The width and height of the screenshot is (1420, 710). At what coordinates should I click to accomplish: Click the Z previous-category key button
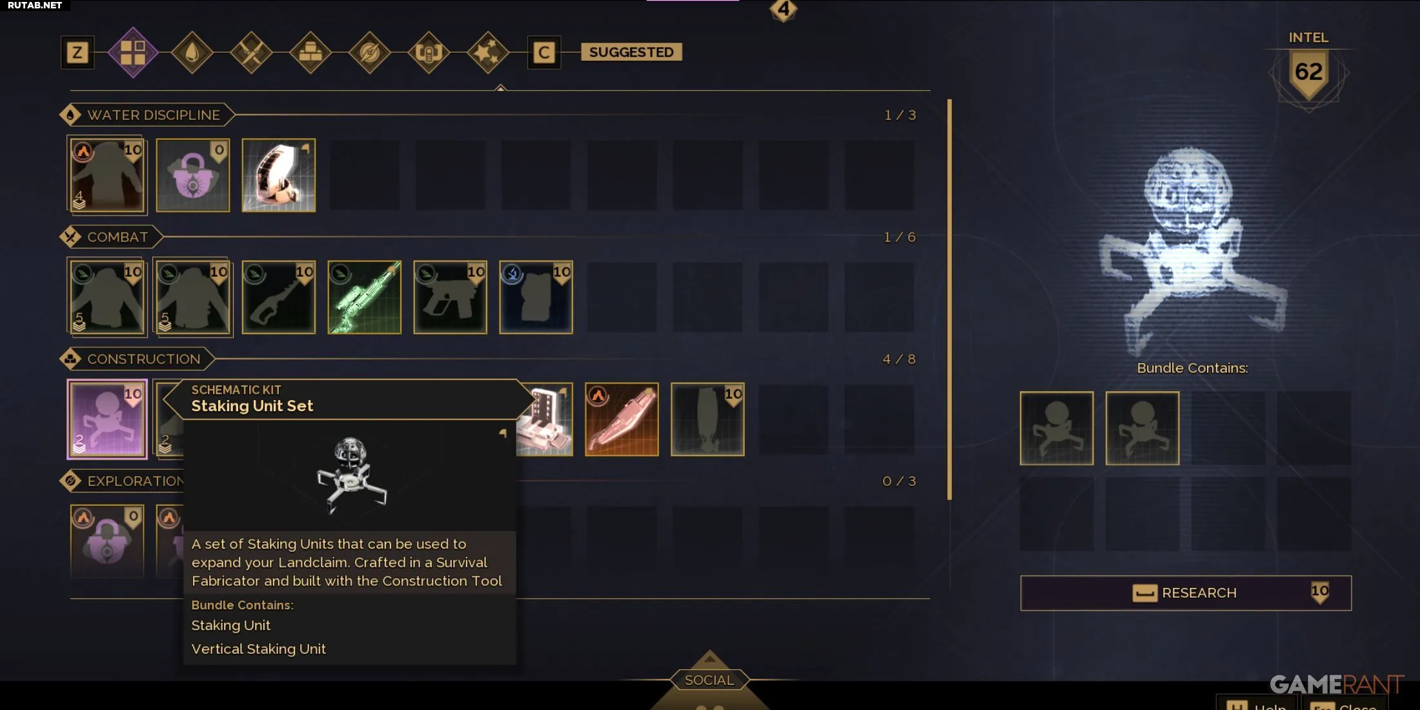coord(77,52)
